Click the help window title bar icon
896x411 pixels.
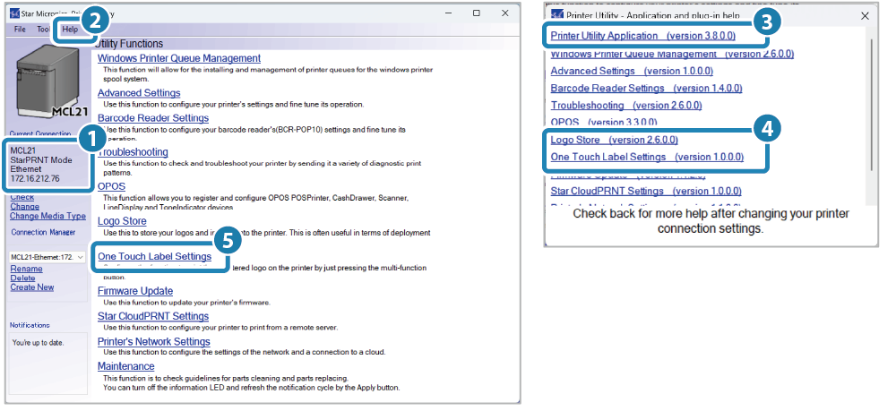coord(556,15)
